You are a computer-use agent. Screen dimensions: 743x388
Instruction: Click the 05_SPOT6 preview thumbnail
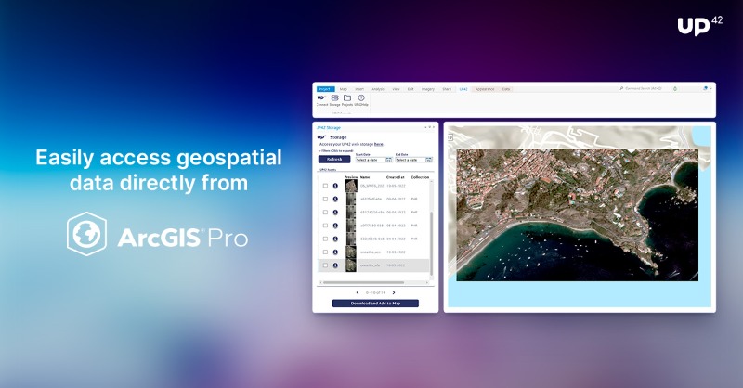point(350,186)
